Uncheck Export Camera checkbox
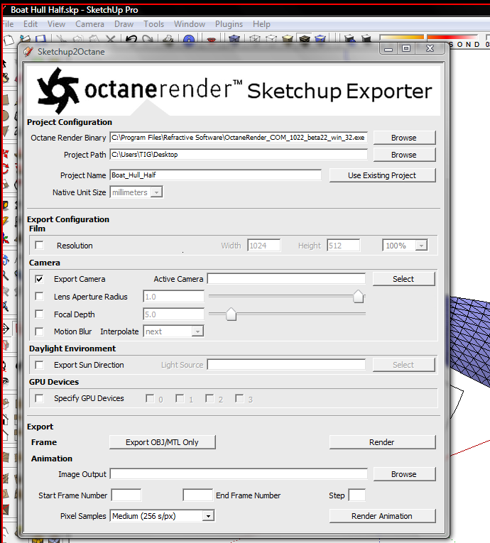Viewport: 490px width, 543px height. tap(40, 279)
